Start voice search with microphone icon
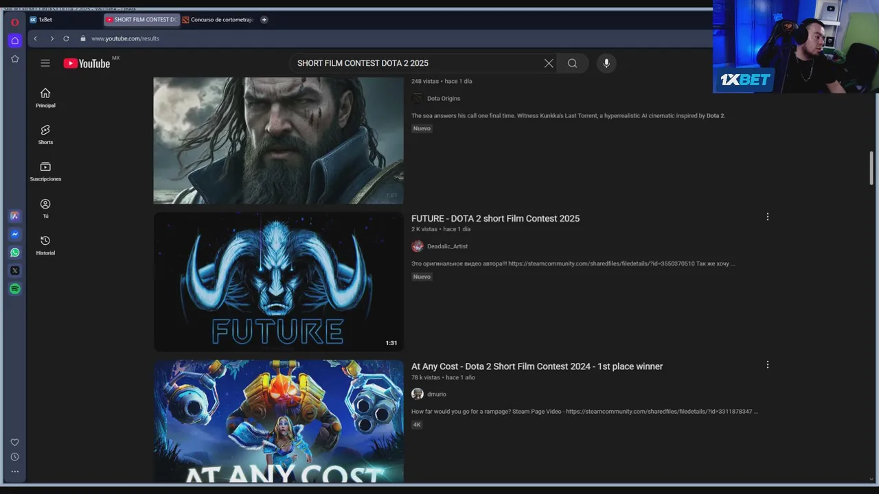879x494 pixels. (x=606, y=63)
